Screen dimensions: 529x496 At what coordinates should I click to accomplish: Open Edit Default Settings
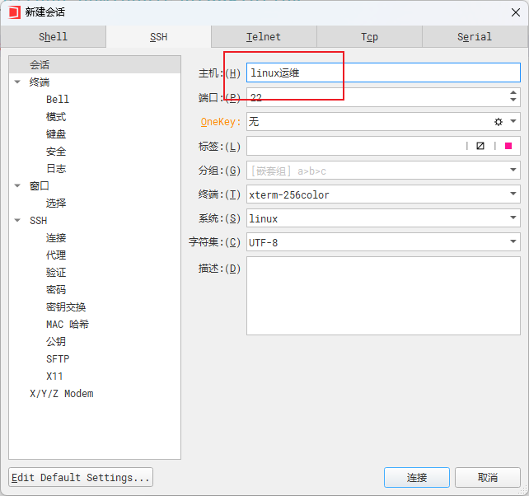click(x=81, y=477)
